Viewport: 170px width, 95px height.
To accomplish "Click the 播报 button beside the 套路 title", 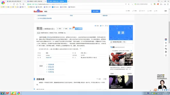I will pyautogui.click(x=59, y=29).
